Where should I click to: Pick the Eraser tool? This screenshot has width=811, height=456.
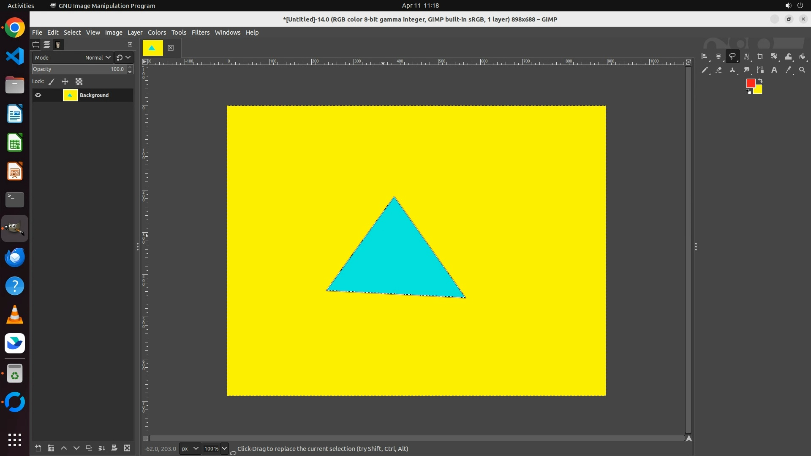coord(718,70)
